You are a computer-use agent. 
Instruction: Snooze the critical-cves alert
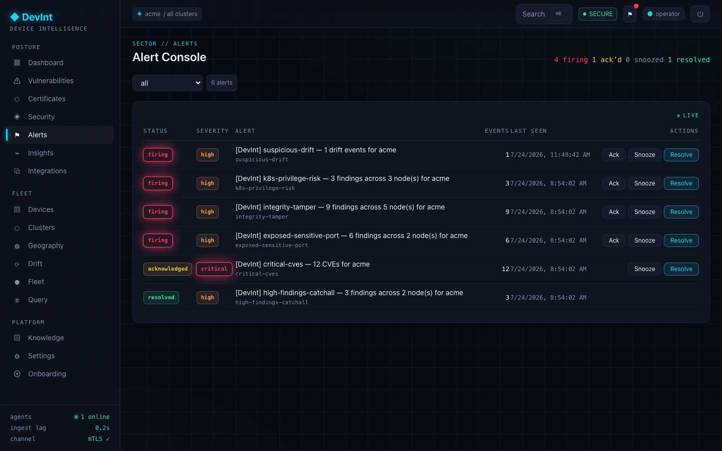coord(644,269)
